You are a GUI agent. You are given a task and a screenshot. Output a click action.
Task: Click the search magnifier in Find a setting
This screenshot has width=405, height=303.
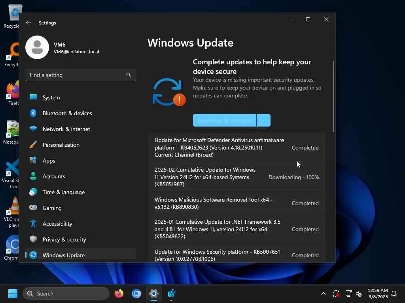(x=129, y=75)
